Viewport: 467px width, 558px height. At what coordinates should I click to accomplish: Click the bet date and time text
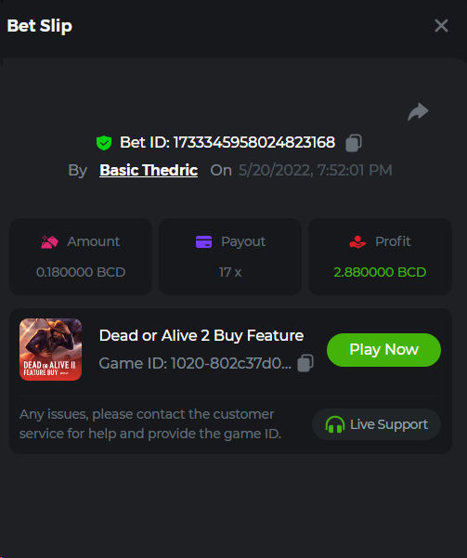pyautogui.click(x=316, y=170)
